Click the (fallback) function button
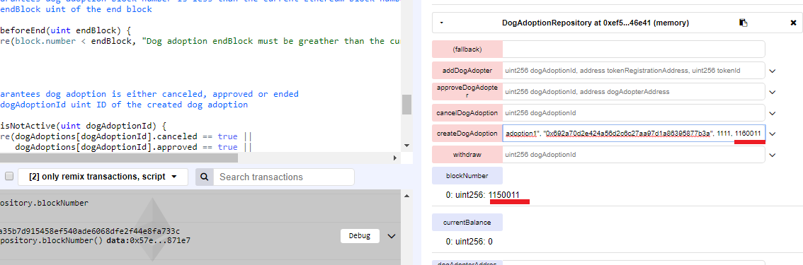 click(467, 49)
